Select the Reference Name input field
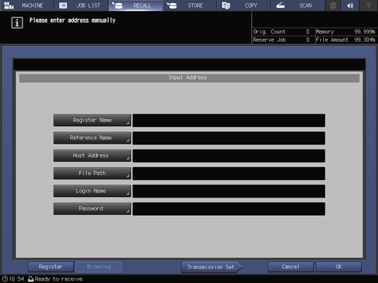 tap(229, 138)
